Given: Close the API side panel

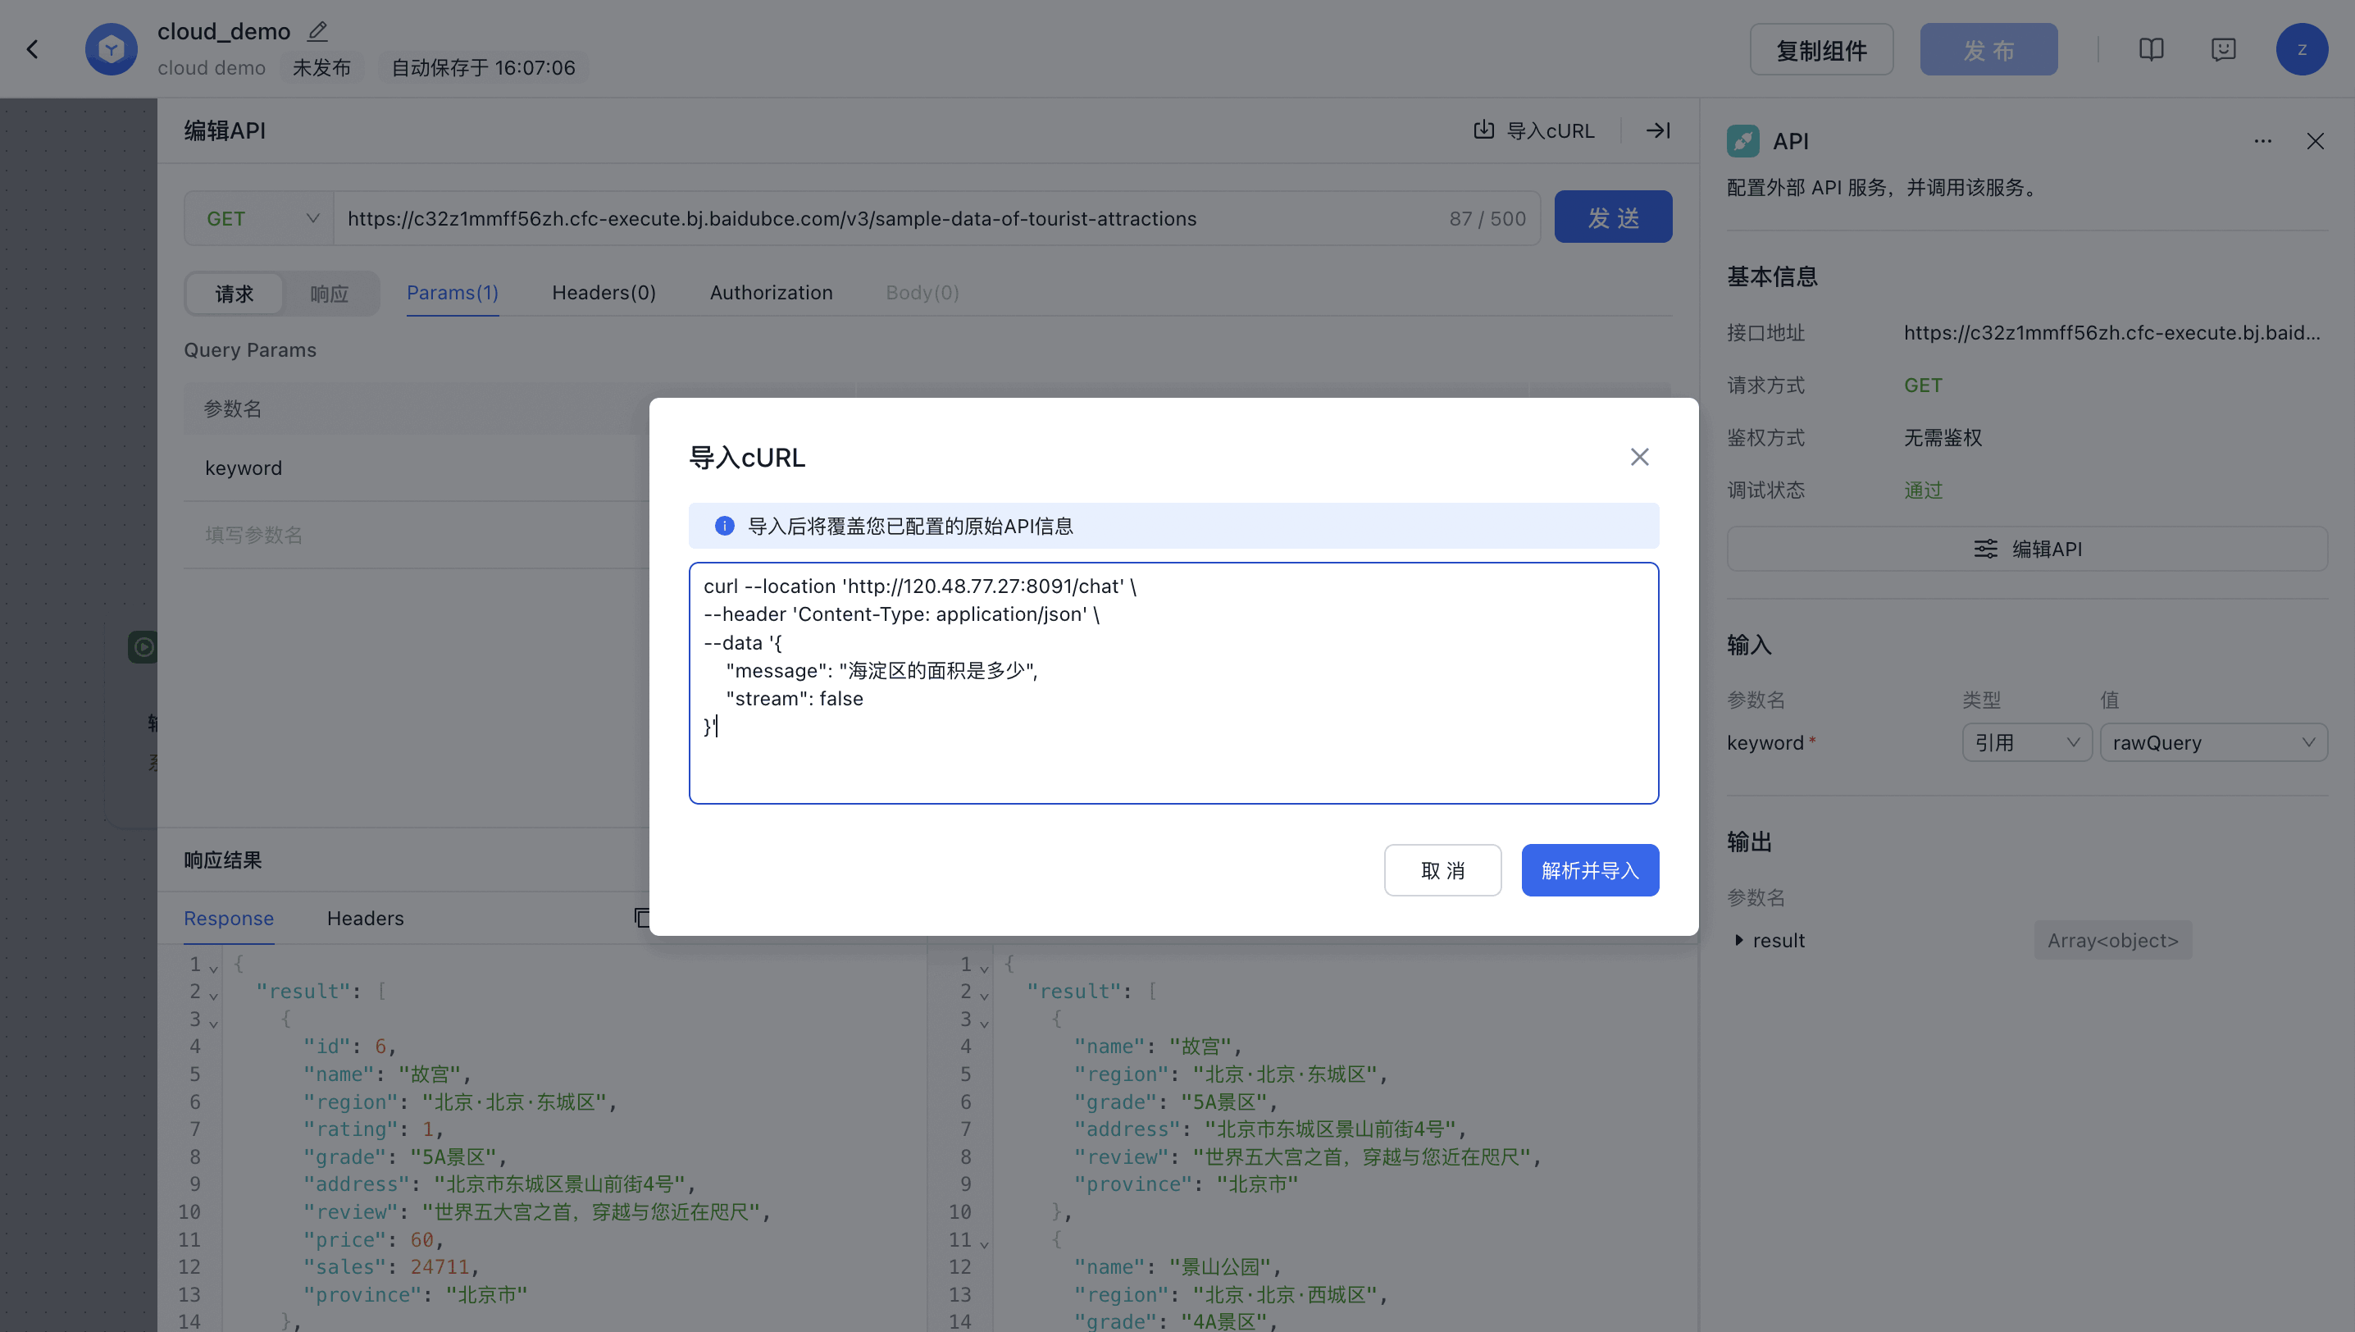Looking at the screenshot, I should tap(2315, 141).
